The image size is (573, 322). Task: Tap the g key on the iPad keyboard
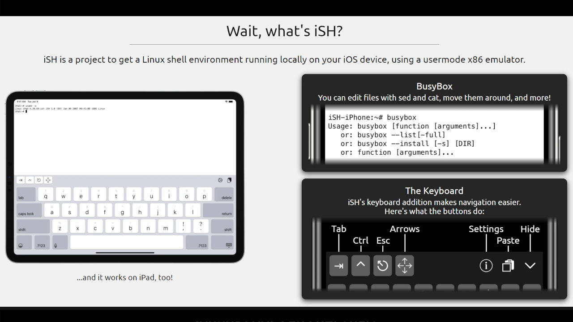pos(122,210)
